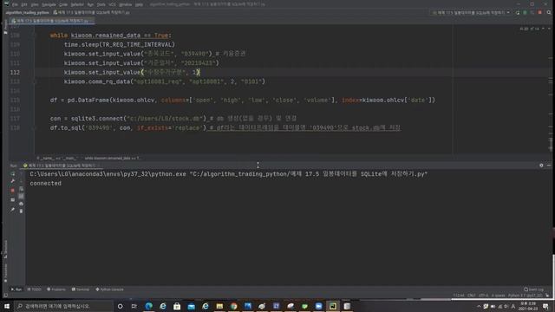Switch to the Run bottom tab

[x=16, y=289]
